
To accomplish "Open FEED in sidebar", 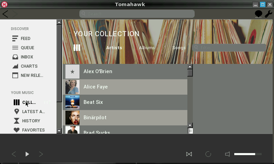I will tap(25, 39).
